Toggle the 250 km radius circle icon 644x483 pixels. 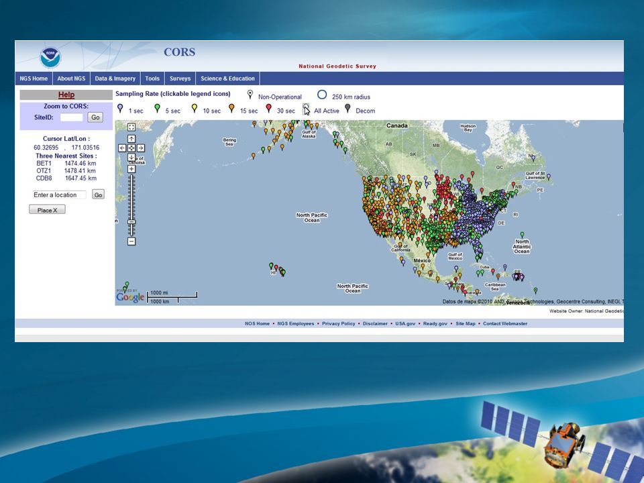[x=322, y=95]
